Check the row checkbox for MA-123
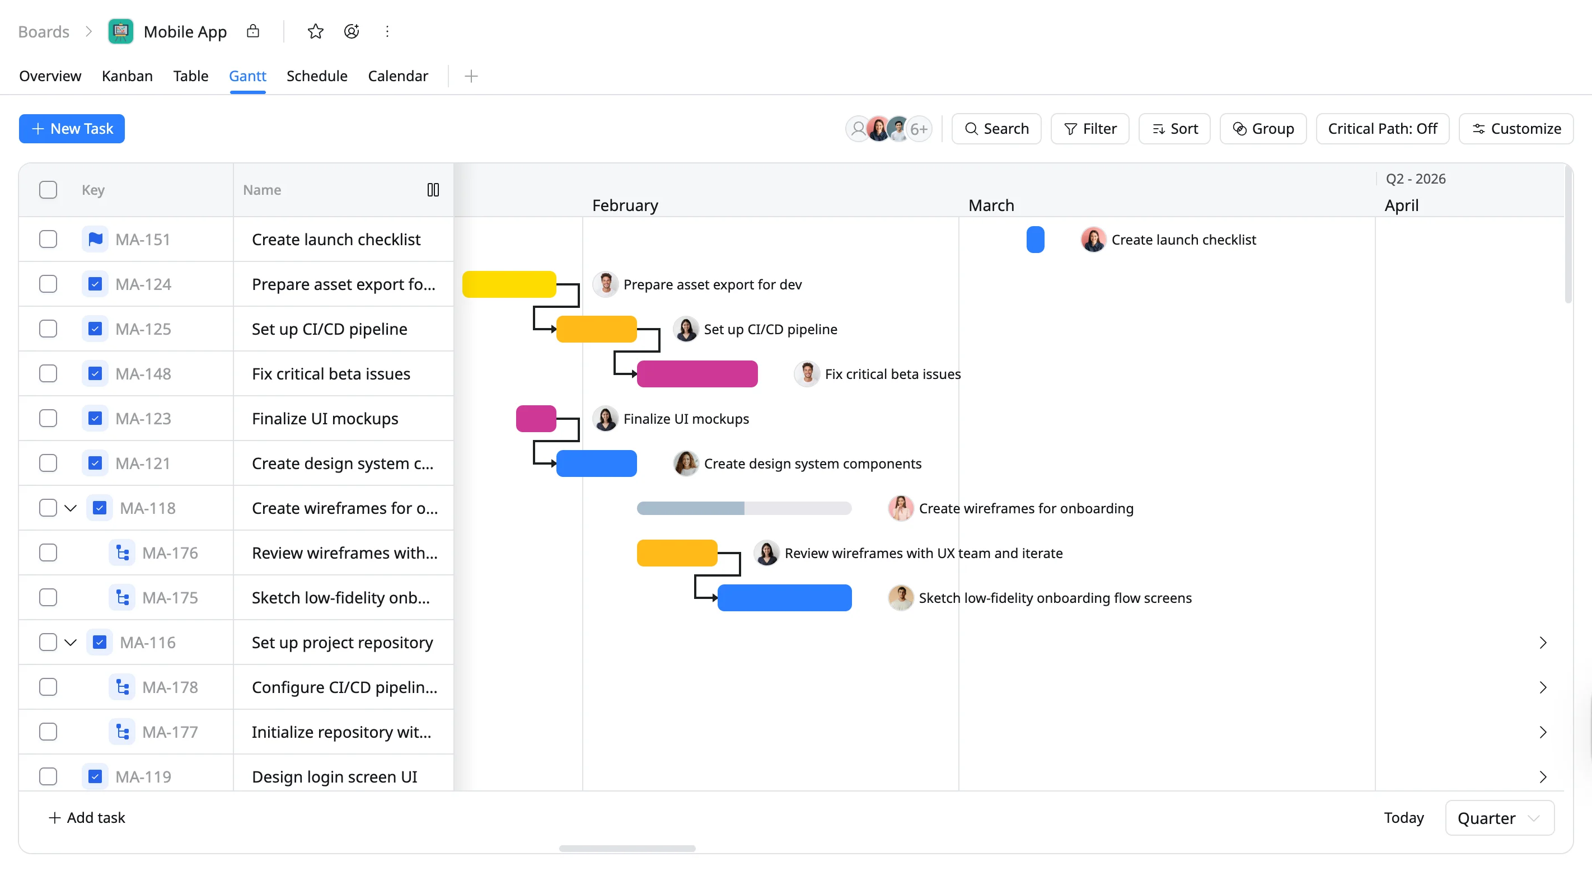This screenshot has width=1592, height=871. [x=48, y=419]
